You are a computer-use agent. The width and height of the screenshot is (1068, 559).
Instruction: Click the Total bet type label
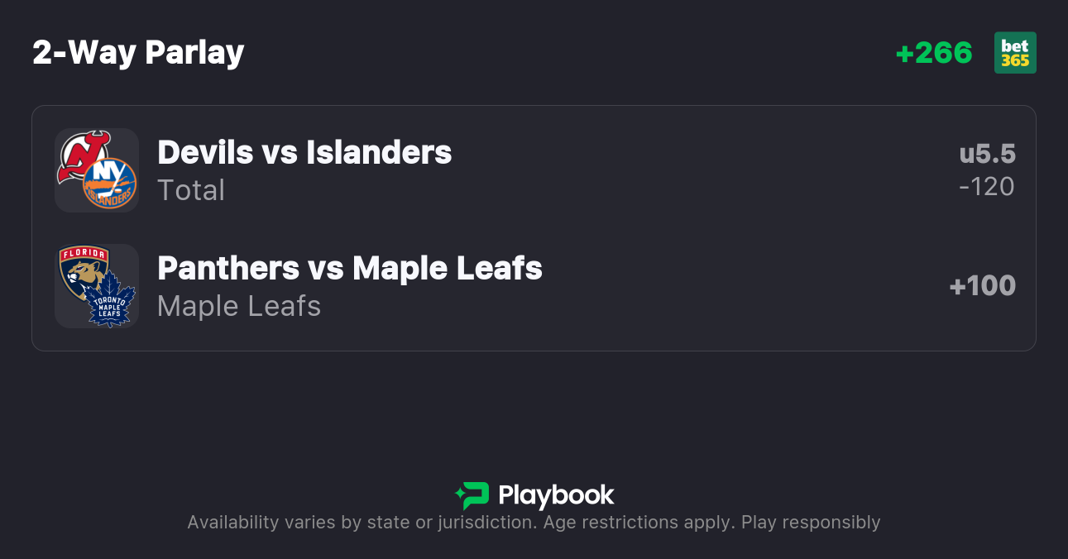pyautogui.click(x=191, y=190)
